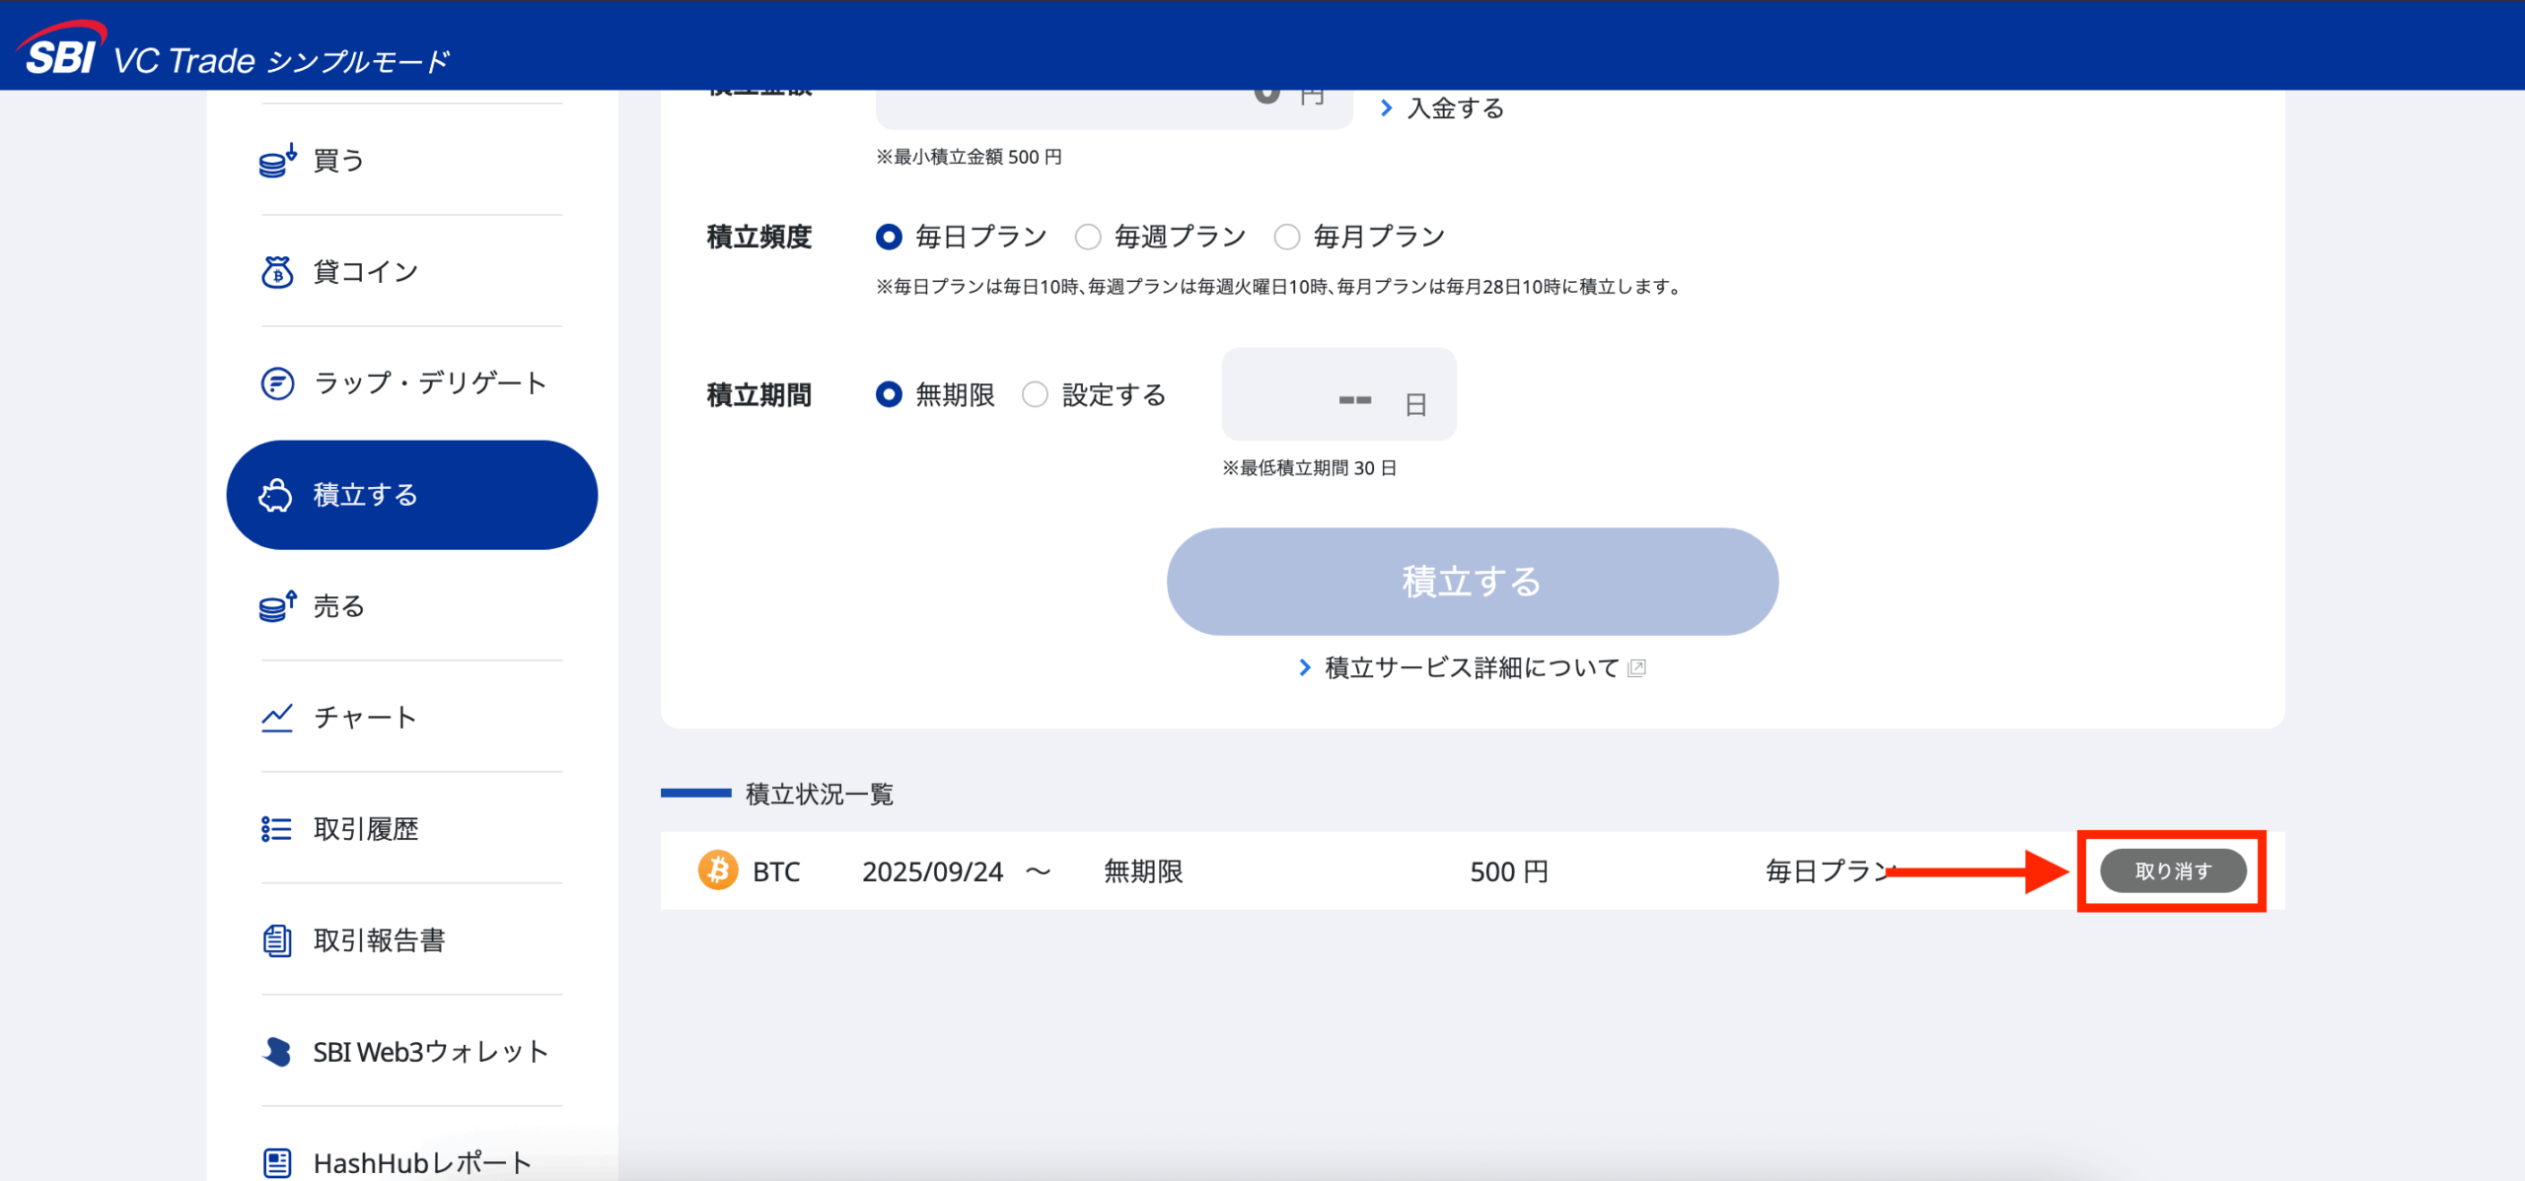This screenshot has width=2525, height=1181.
Task: Click the coin stack icon beside 買う
Action: point(277,161)
